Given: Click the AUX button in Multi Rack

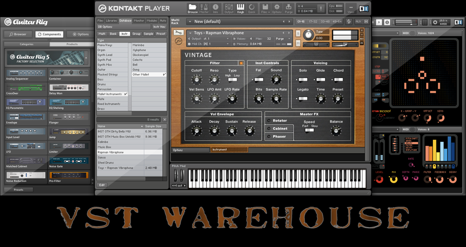Looking at the screenshot, I should click(x=358, y=21).
